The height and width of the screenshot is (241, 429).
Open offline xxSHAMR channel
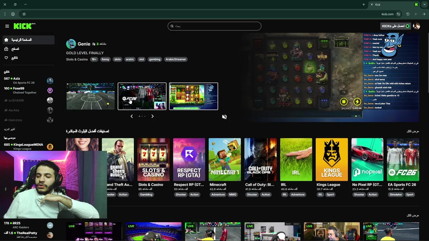28,100
